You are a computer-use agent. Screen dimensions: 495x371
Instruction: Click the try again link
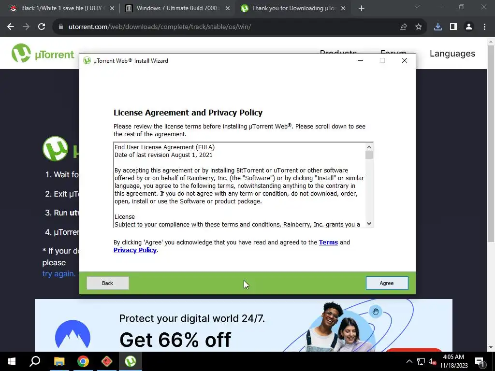click(x=59, y=274)
